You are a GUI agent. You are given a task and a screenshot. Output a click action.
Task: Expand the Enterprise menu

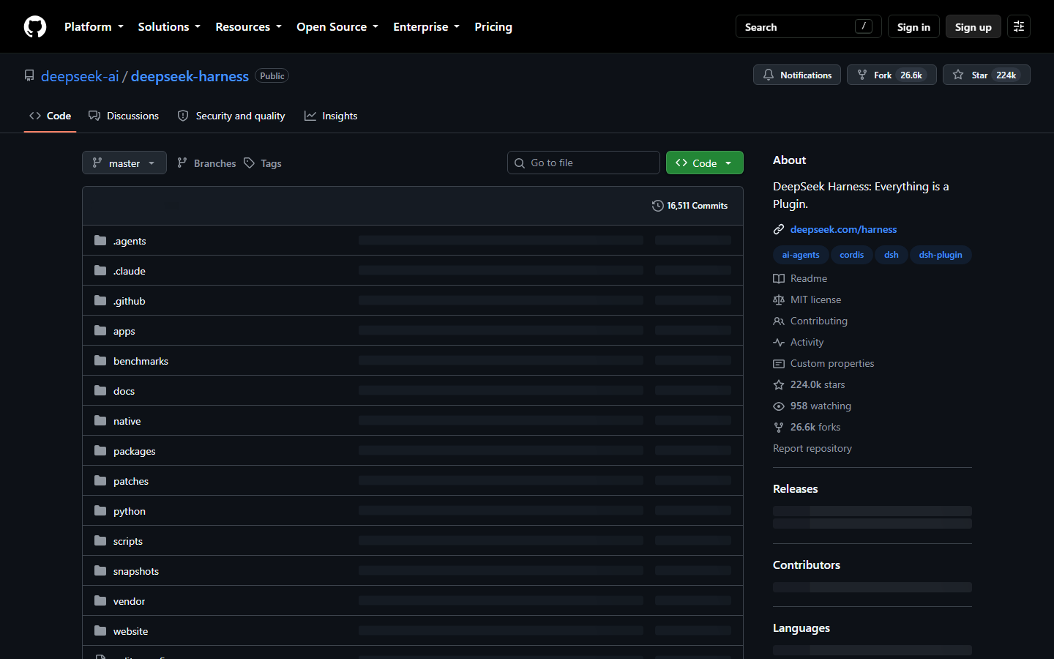coord(426,27)
